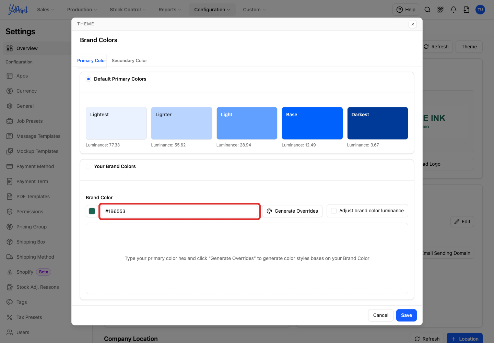Click the Apps sidebar icon

coord(10,76)
